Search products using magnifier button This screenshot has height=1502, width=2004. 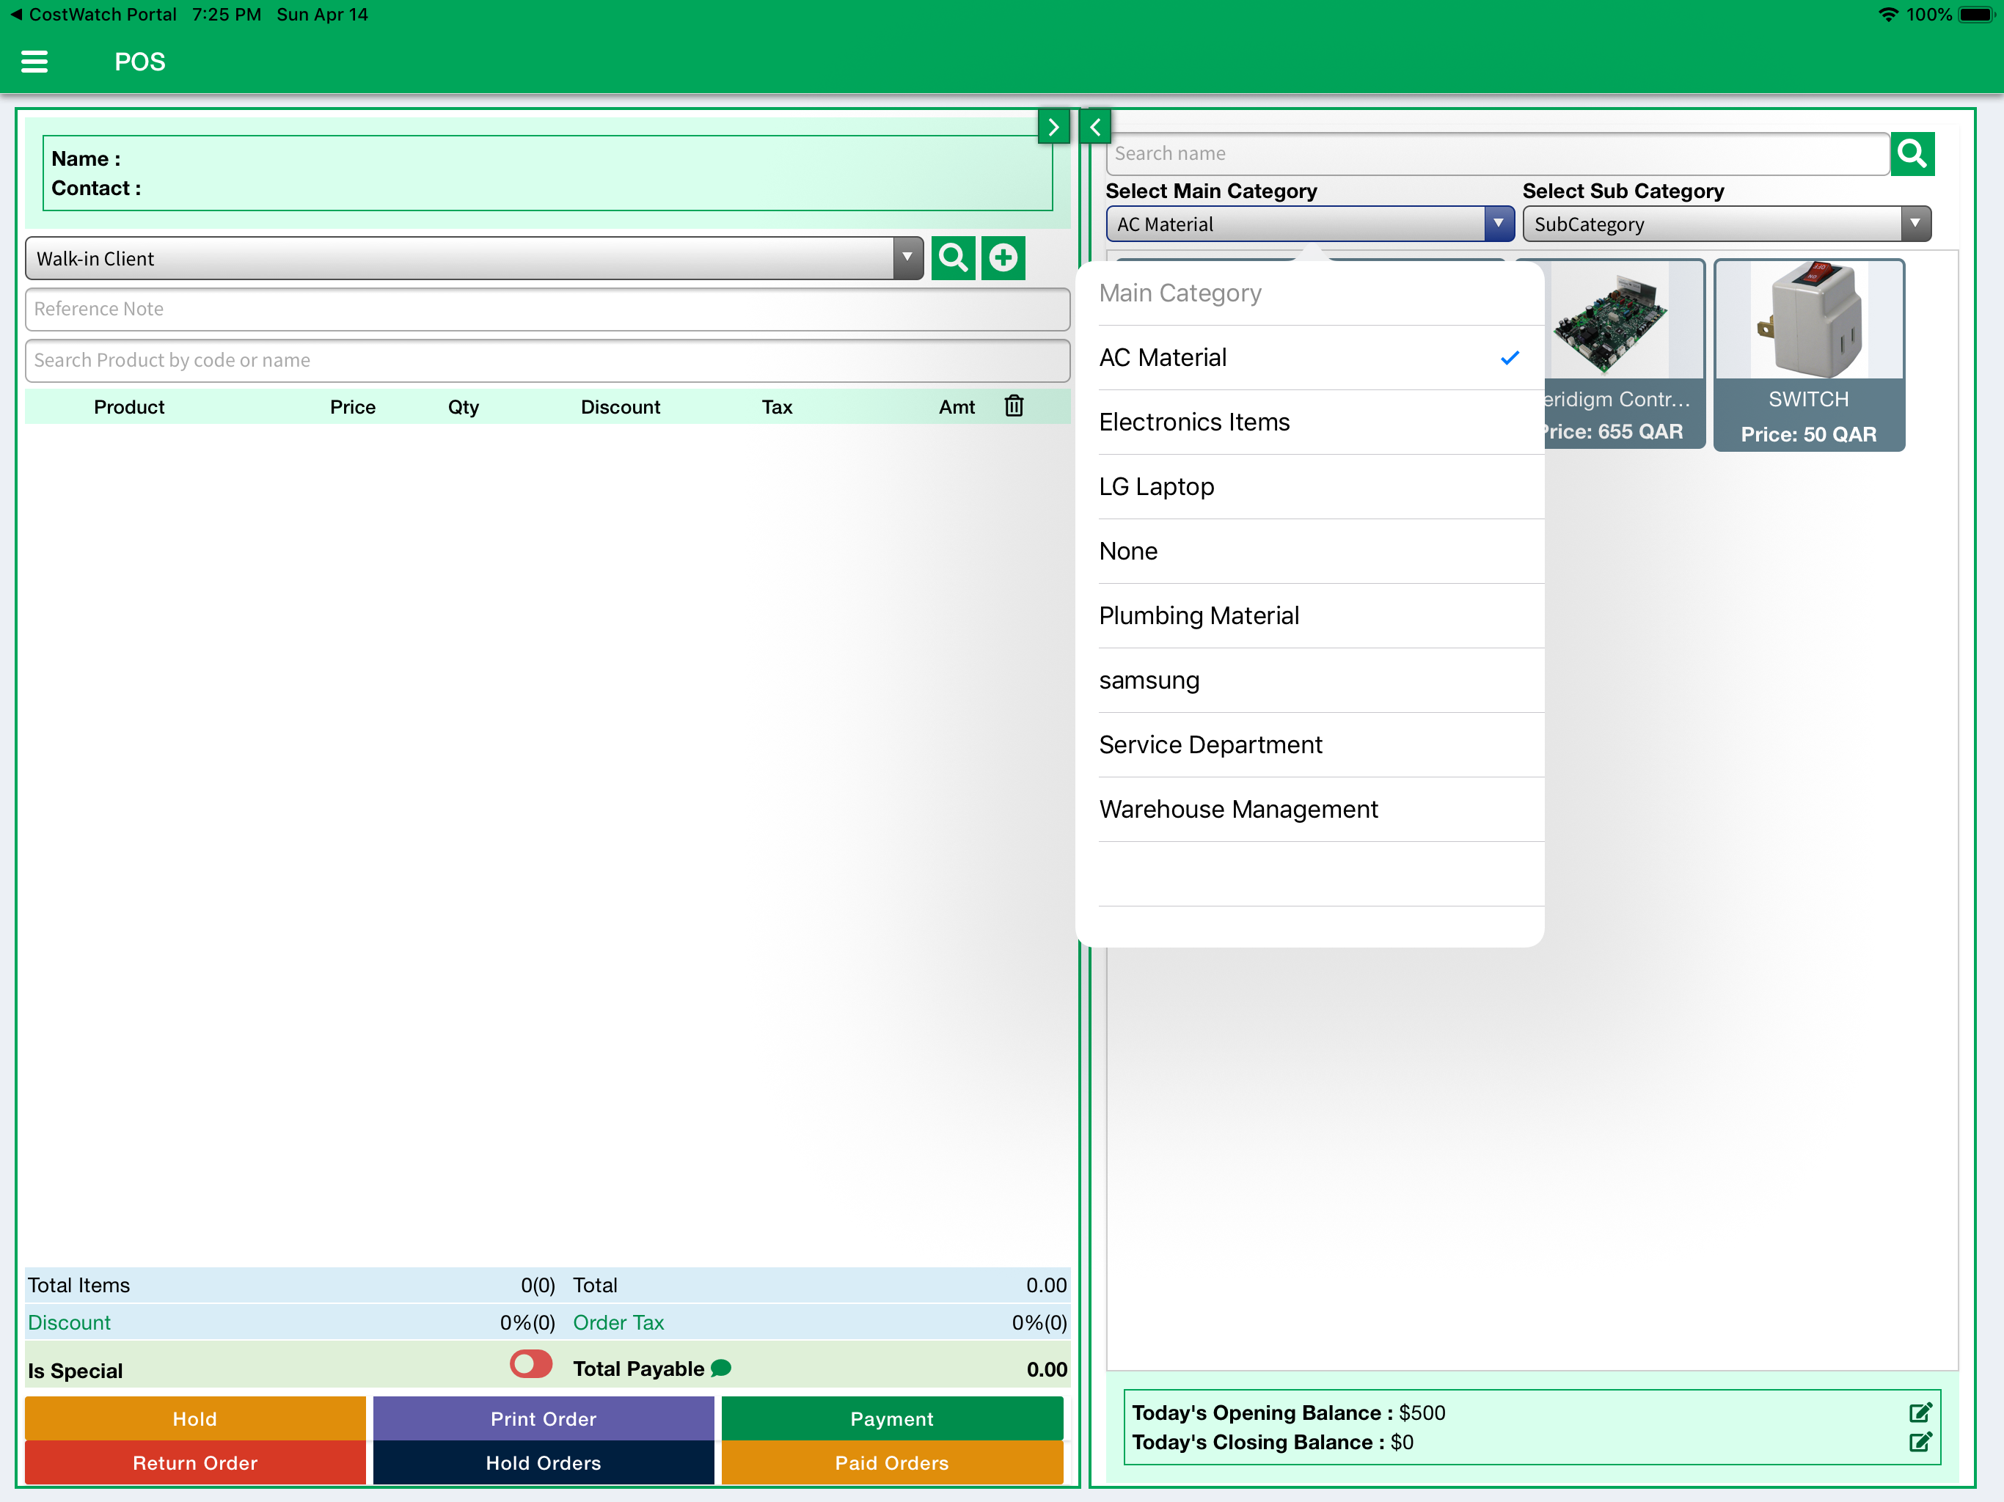click(1912, 153)
